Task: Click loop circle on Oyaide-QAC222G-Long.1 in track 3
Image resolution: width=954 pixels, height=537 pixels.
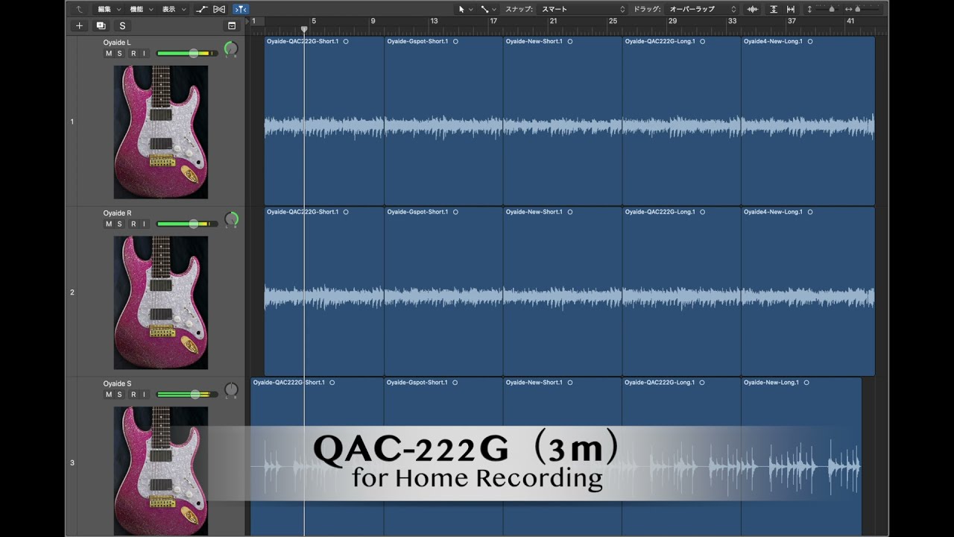Action: (702, 383)
